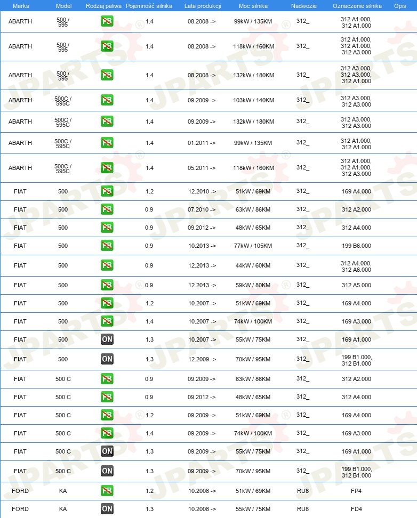Click FIAT brand cell in 199 B6.000 row
Viewport: 417px width, 518px height.
pyautogui.click(x=20, y=246)
